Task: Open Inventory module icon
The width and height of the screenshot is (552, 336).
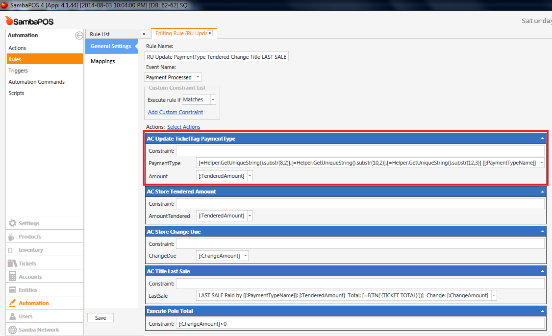Action: point(11,250)
